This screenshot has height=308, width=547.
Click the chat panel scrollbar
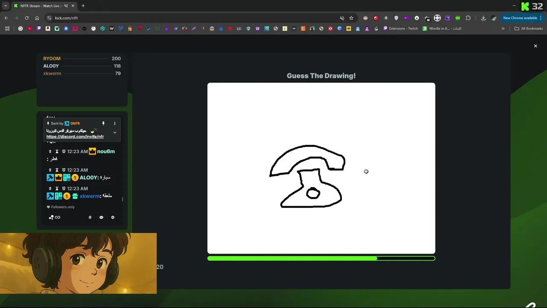123,199
